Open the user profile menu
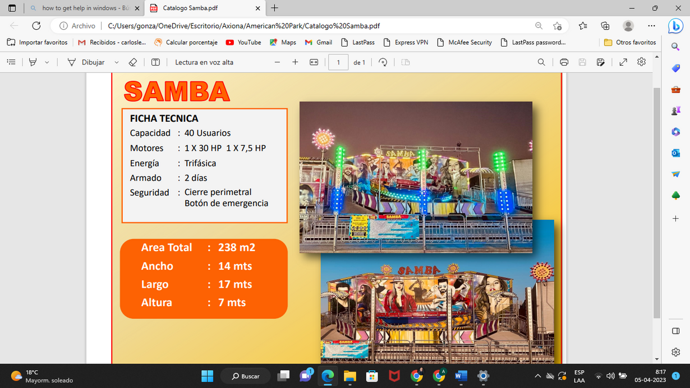 pyautogui.click(x=628, y=26)
